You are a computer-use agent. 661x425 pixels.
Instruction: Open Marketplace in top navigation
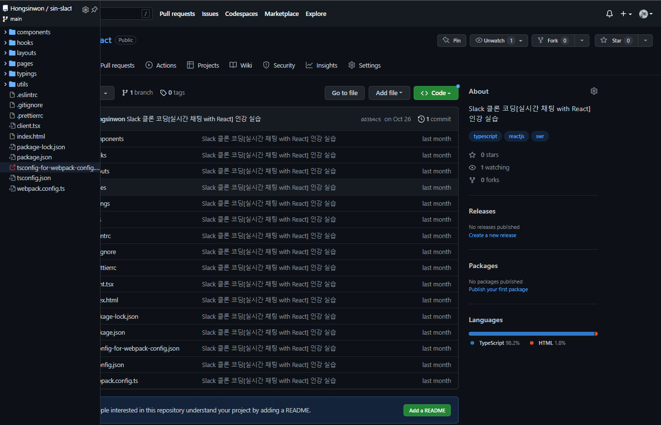(282, 14)
